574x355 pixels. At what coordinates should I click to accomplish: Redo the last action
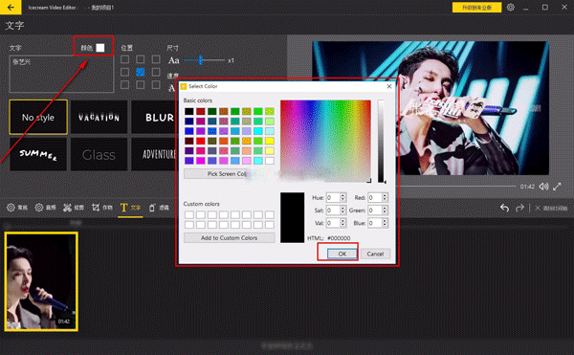pos(519,208)
